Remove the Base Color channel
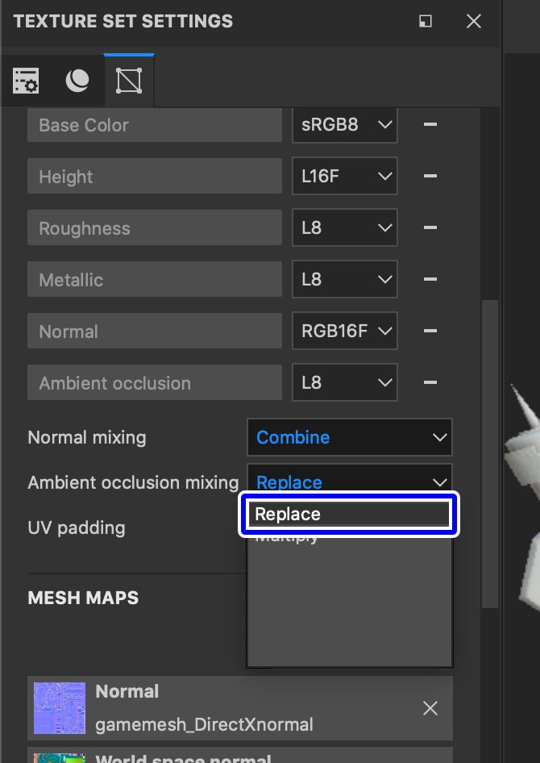Screen dimensions: 540x763 430,124
